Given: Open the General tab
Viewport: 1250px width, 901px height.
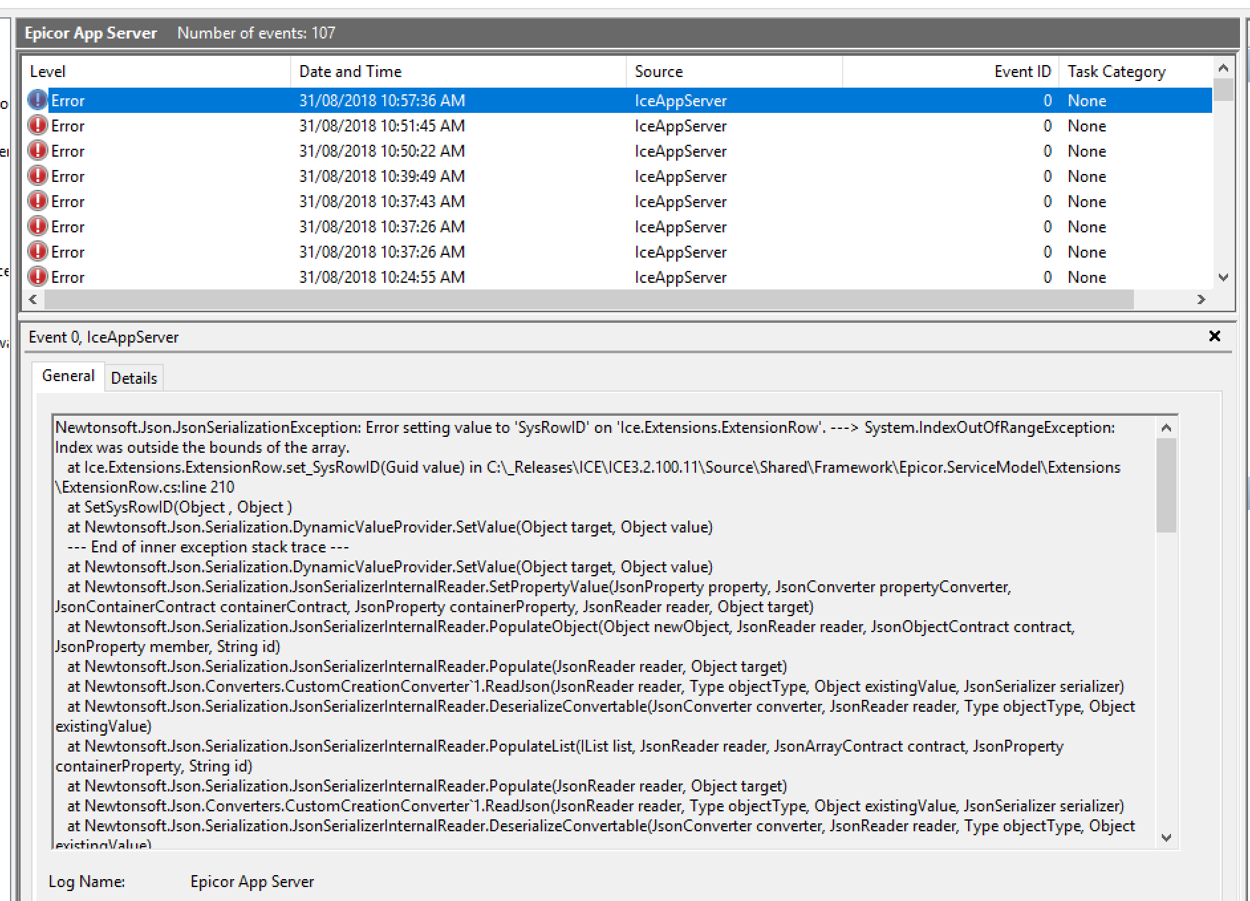Looking at the screenshot, I should pyautogui.click(x=68, y=376).
